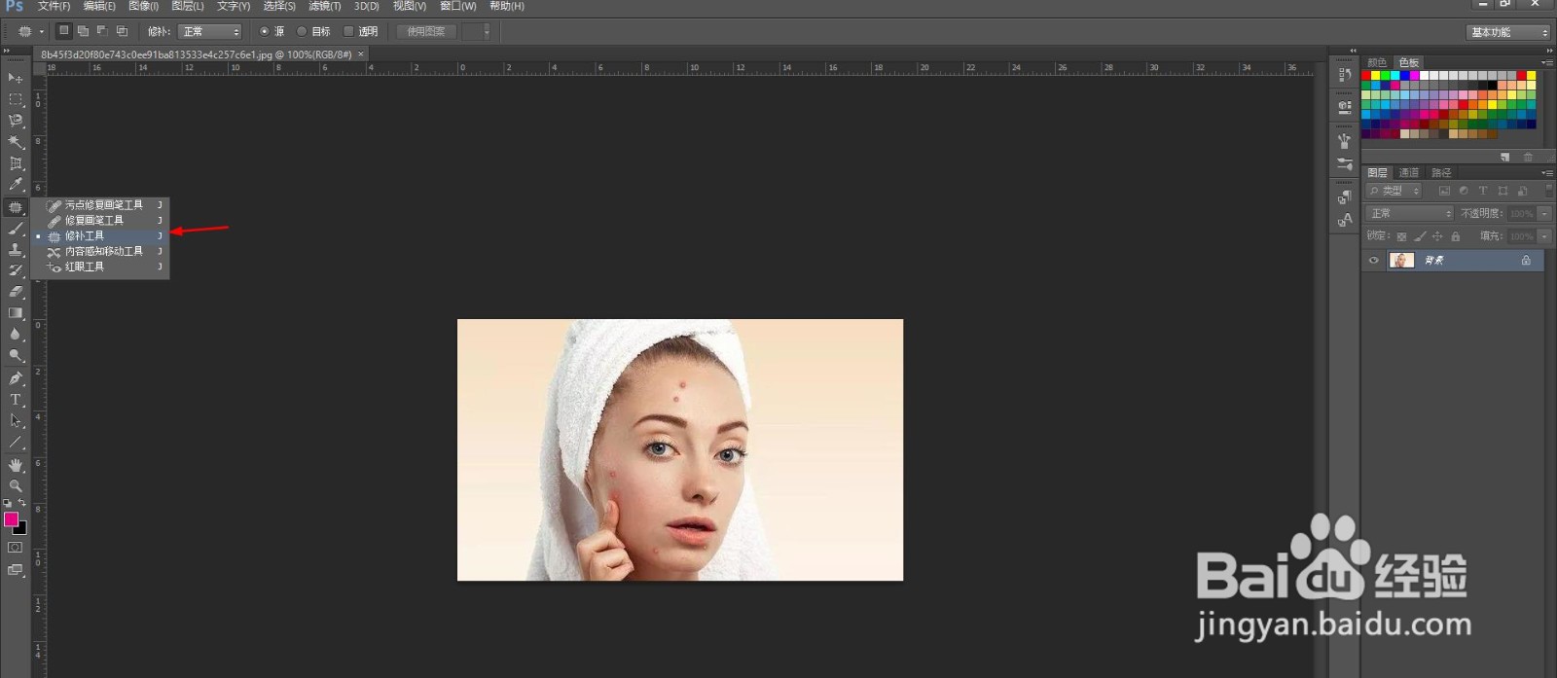Screen dimensions: 1557x678
Task: Select the Path Selection tool
Action: coord(16,421)
